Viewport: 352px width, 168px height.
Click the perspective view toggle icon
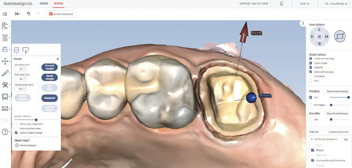click(x=340, y=36)
